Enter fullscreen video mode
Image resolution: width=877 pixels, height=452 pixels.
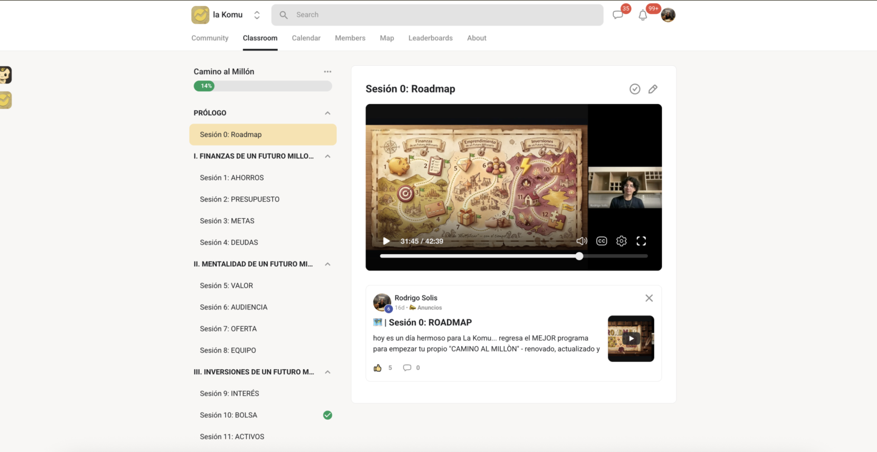[641, 241]
